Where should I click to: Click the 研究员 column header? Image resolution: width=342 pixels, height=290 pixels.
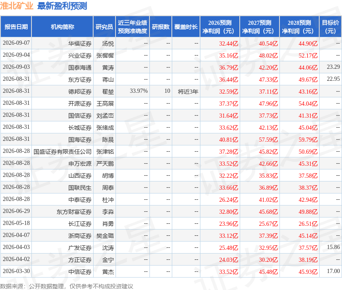[104, 27]
